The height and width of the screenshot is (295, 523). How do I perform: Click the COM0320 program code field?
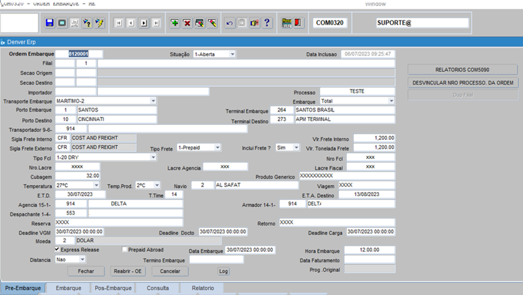point(329,23)
